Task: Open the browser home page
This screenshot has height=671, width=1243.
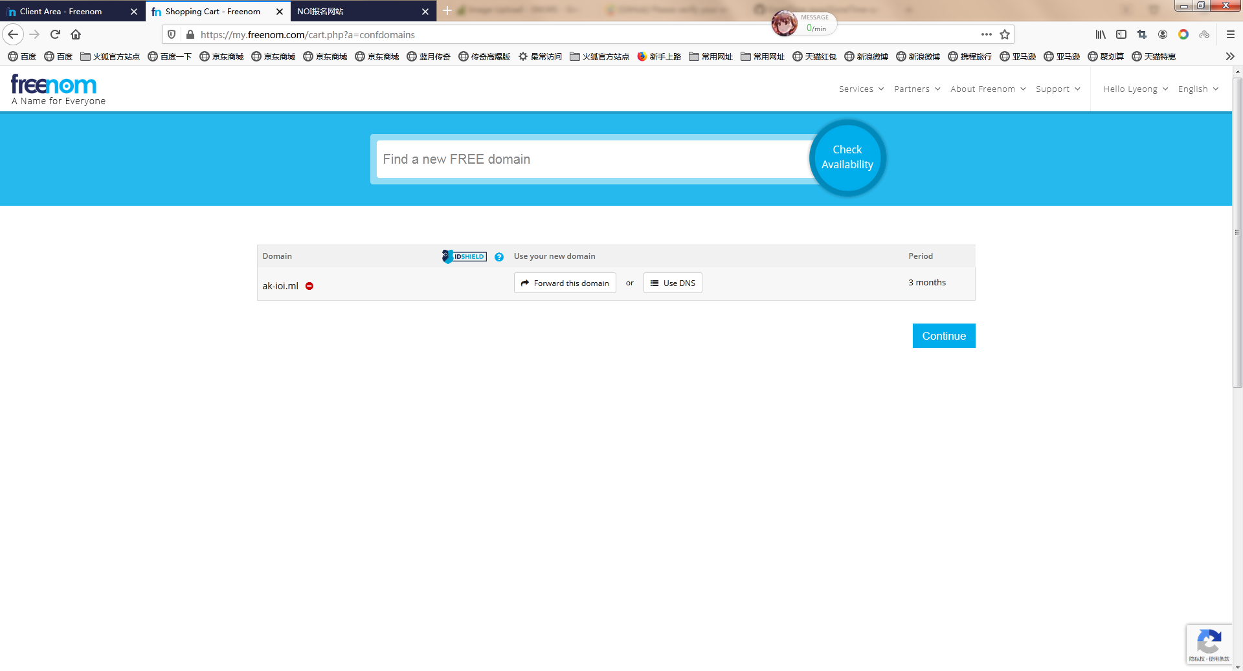Action: click(76, 34)
